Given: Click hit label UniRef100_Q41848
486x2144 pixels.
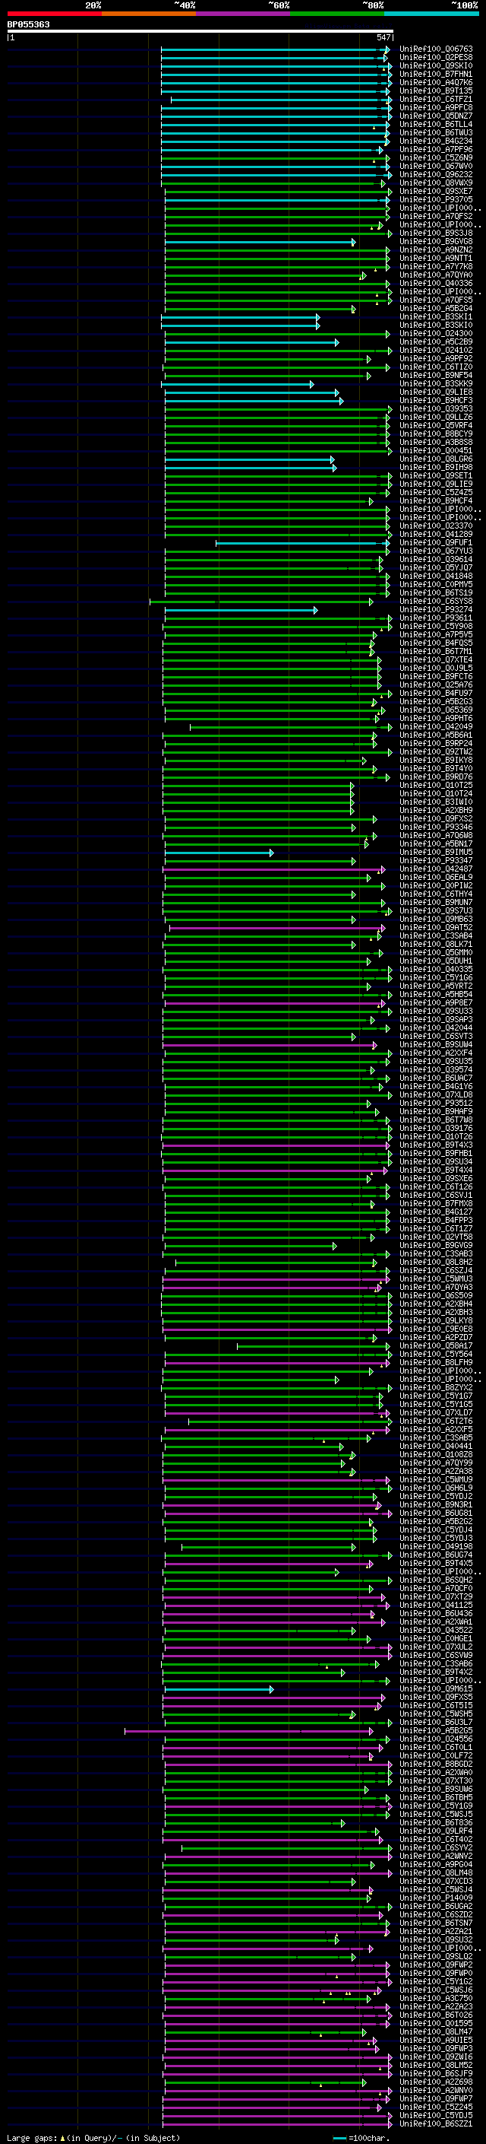Looking at the screenshot, I should point(436,576).
